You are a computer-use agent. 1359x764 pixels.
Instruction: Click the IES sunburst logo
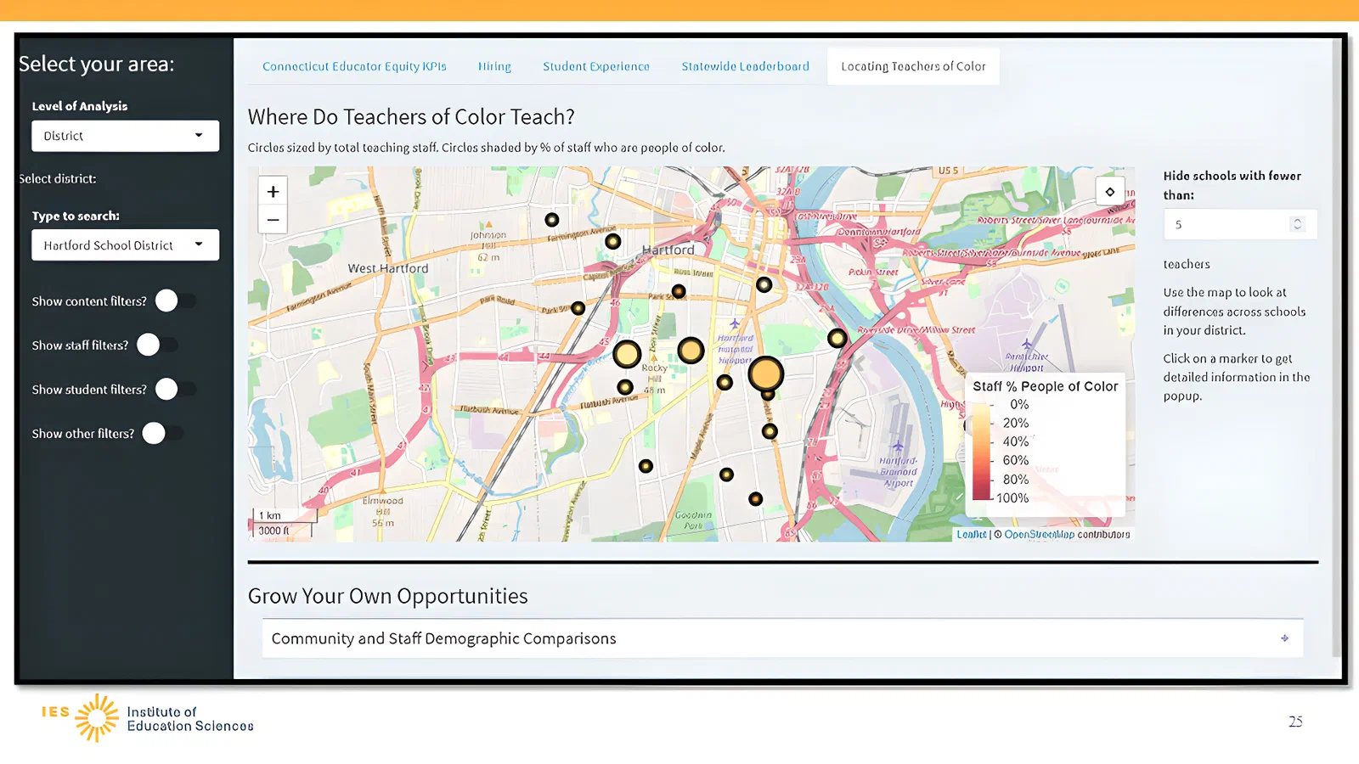click(97, 718)
